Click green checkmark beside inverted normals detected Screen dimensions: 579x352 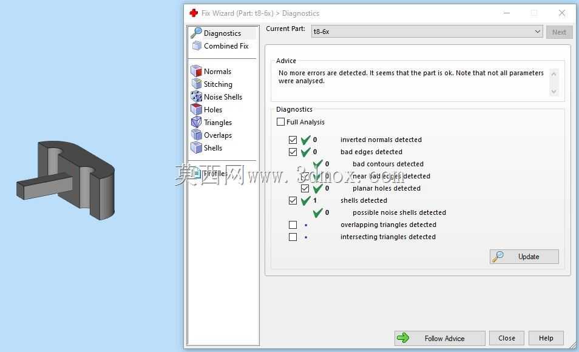(305, 140)
